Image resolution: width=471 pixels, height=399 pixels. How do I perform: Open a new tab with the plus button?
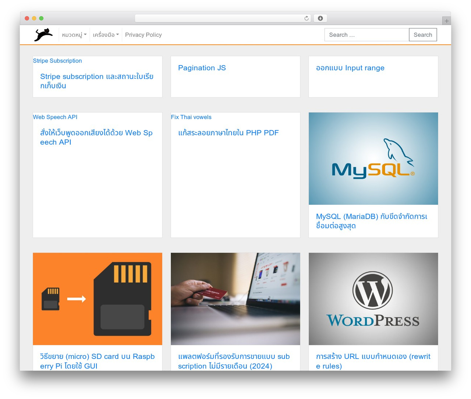[x=446, y=21]
